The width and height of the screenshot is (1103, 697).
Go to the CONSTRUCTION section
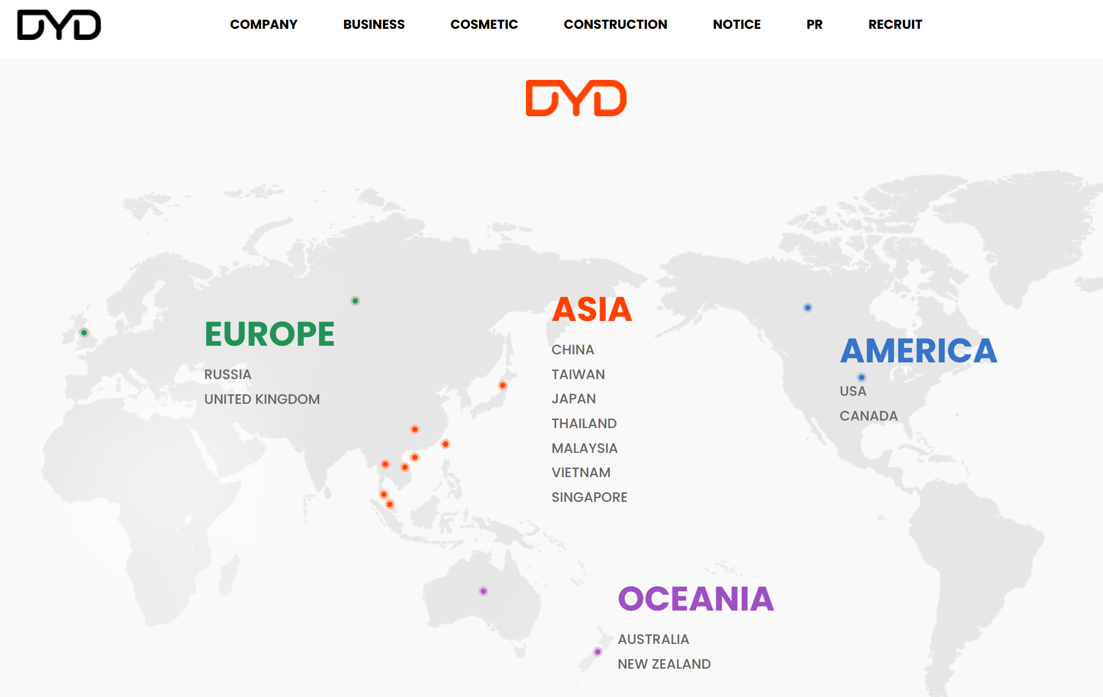tap(615, 24)
